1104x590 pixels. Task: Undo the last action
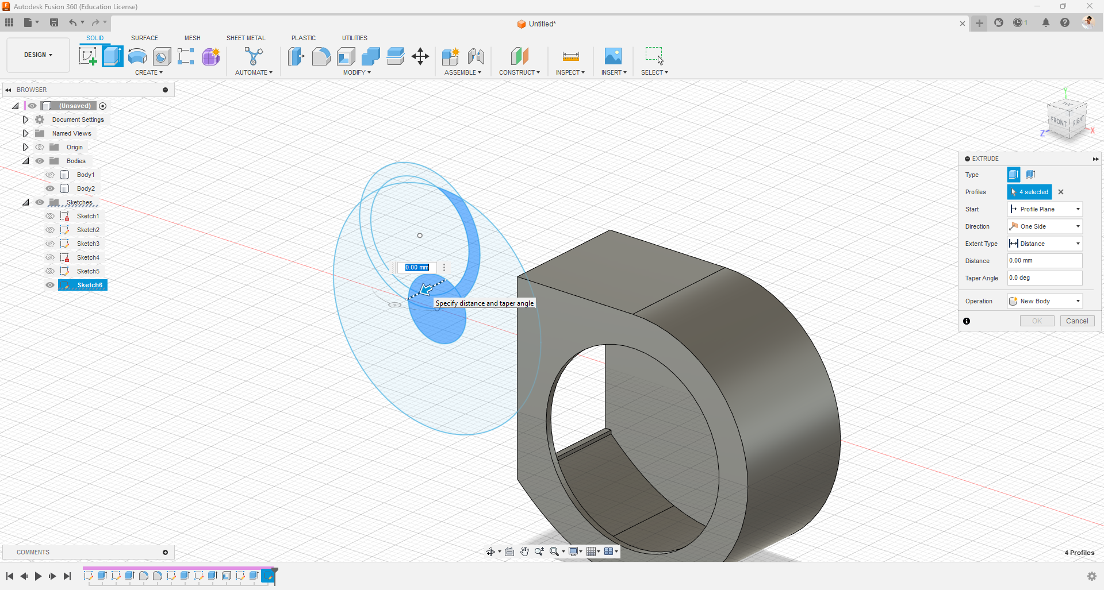(x=73, y=22)
